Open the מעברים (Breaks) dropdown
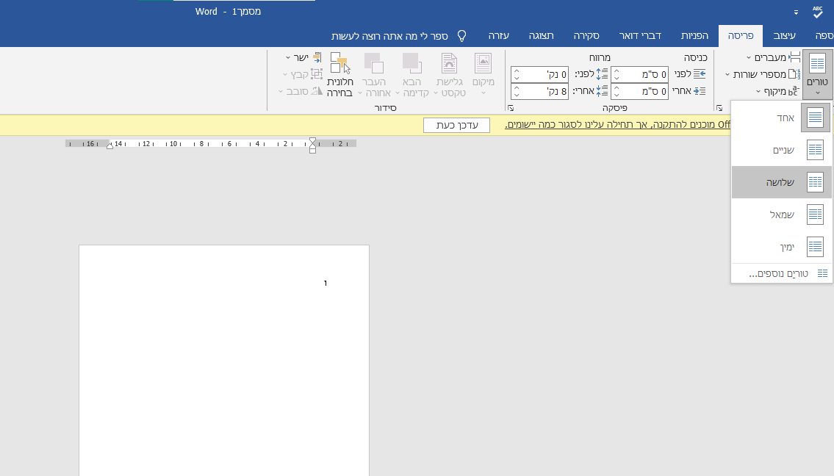Image resolution: width=834 pixels, height=476 pixels. tap(773, 57)
